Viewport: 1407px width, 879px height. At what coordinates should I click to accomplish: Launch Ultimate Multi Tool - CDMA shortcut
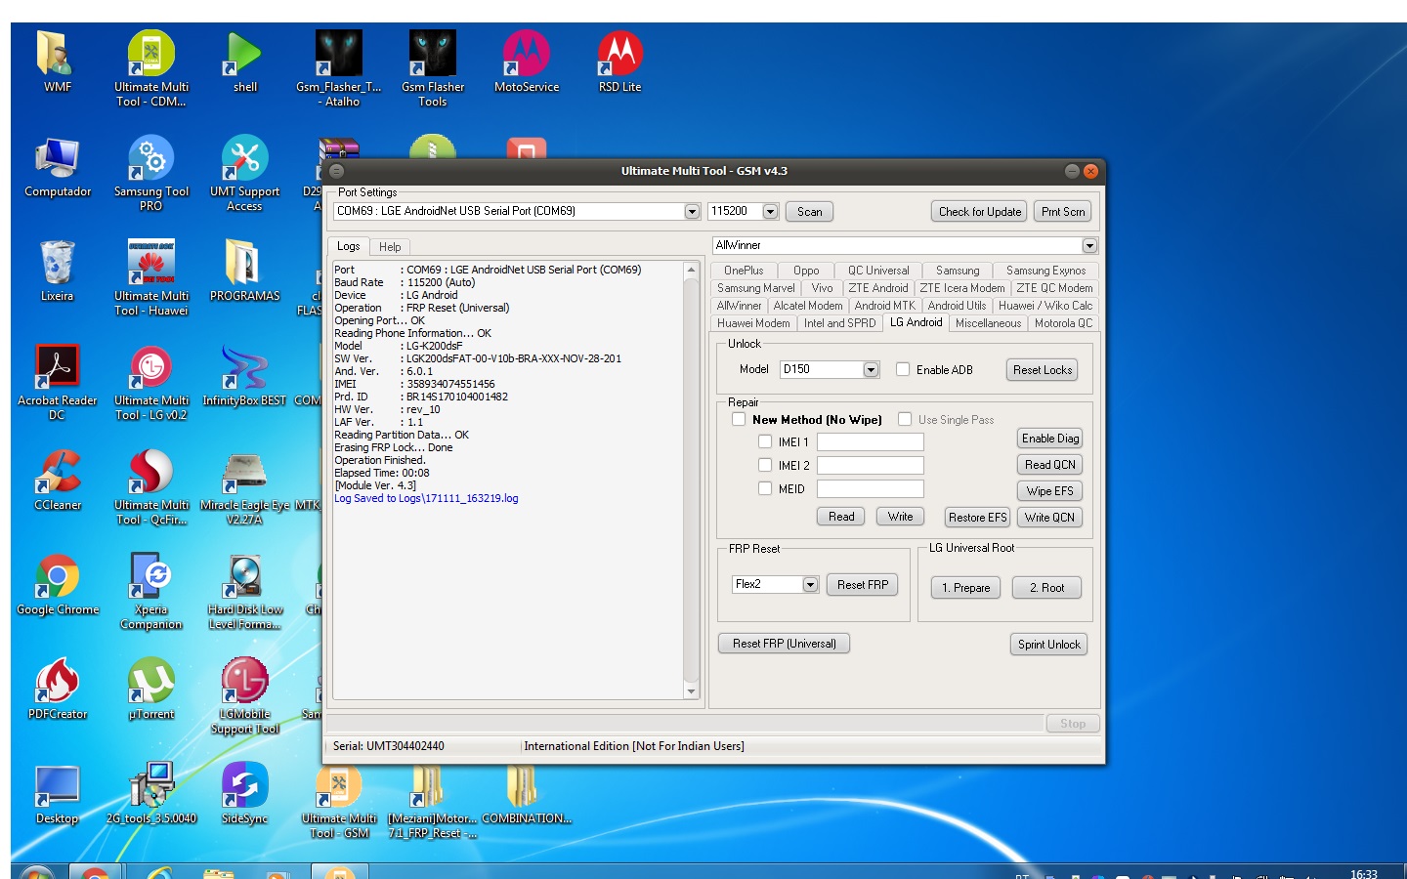click(x=150, y=68)
